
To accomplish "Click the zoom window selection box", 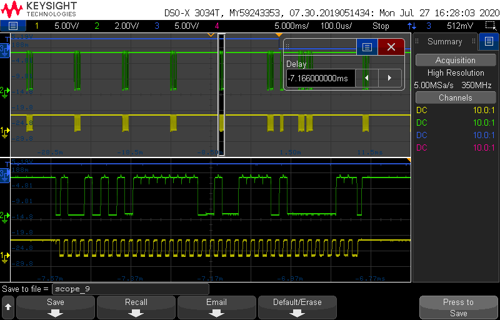I will [222, 94].
